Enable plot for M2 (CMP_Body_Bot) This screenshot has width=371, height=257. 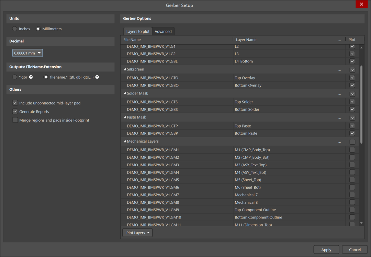point(352,157)
